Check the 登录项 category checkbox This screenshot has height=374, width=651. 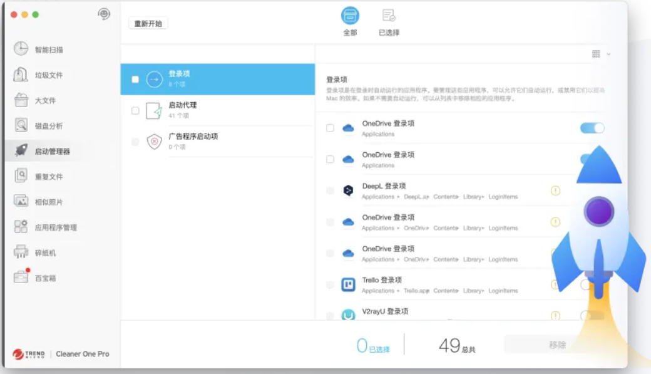tap(135, 79)
